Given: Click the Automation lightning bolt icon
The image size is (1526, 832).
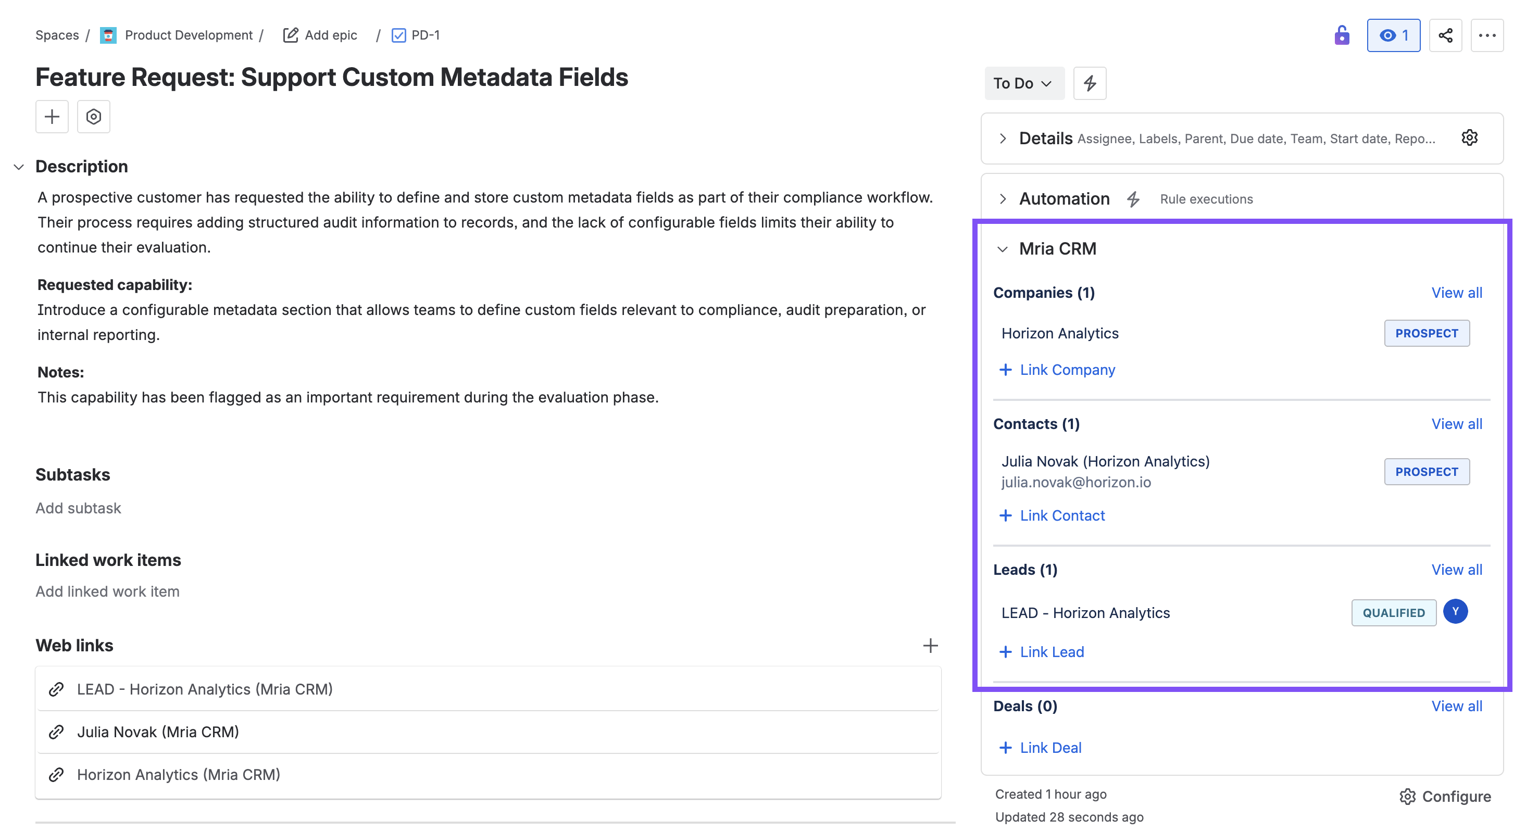Looking at the screenshot, I should pos(1133,199).
